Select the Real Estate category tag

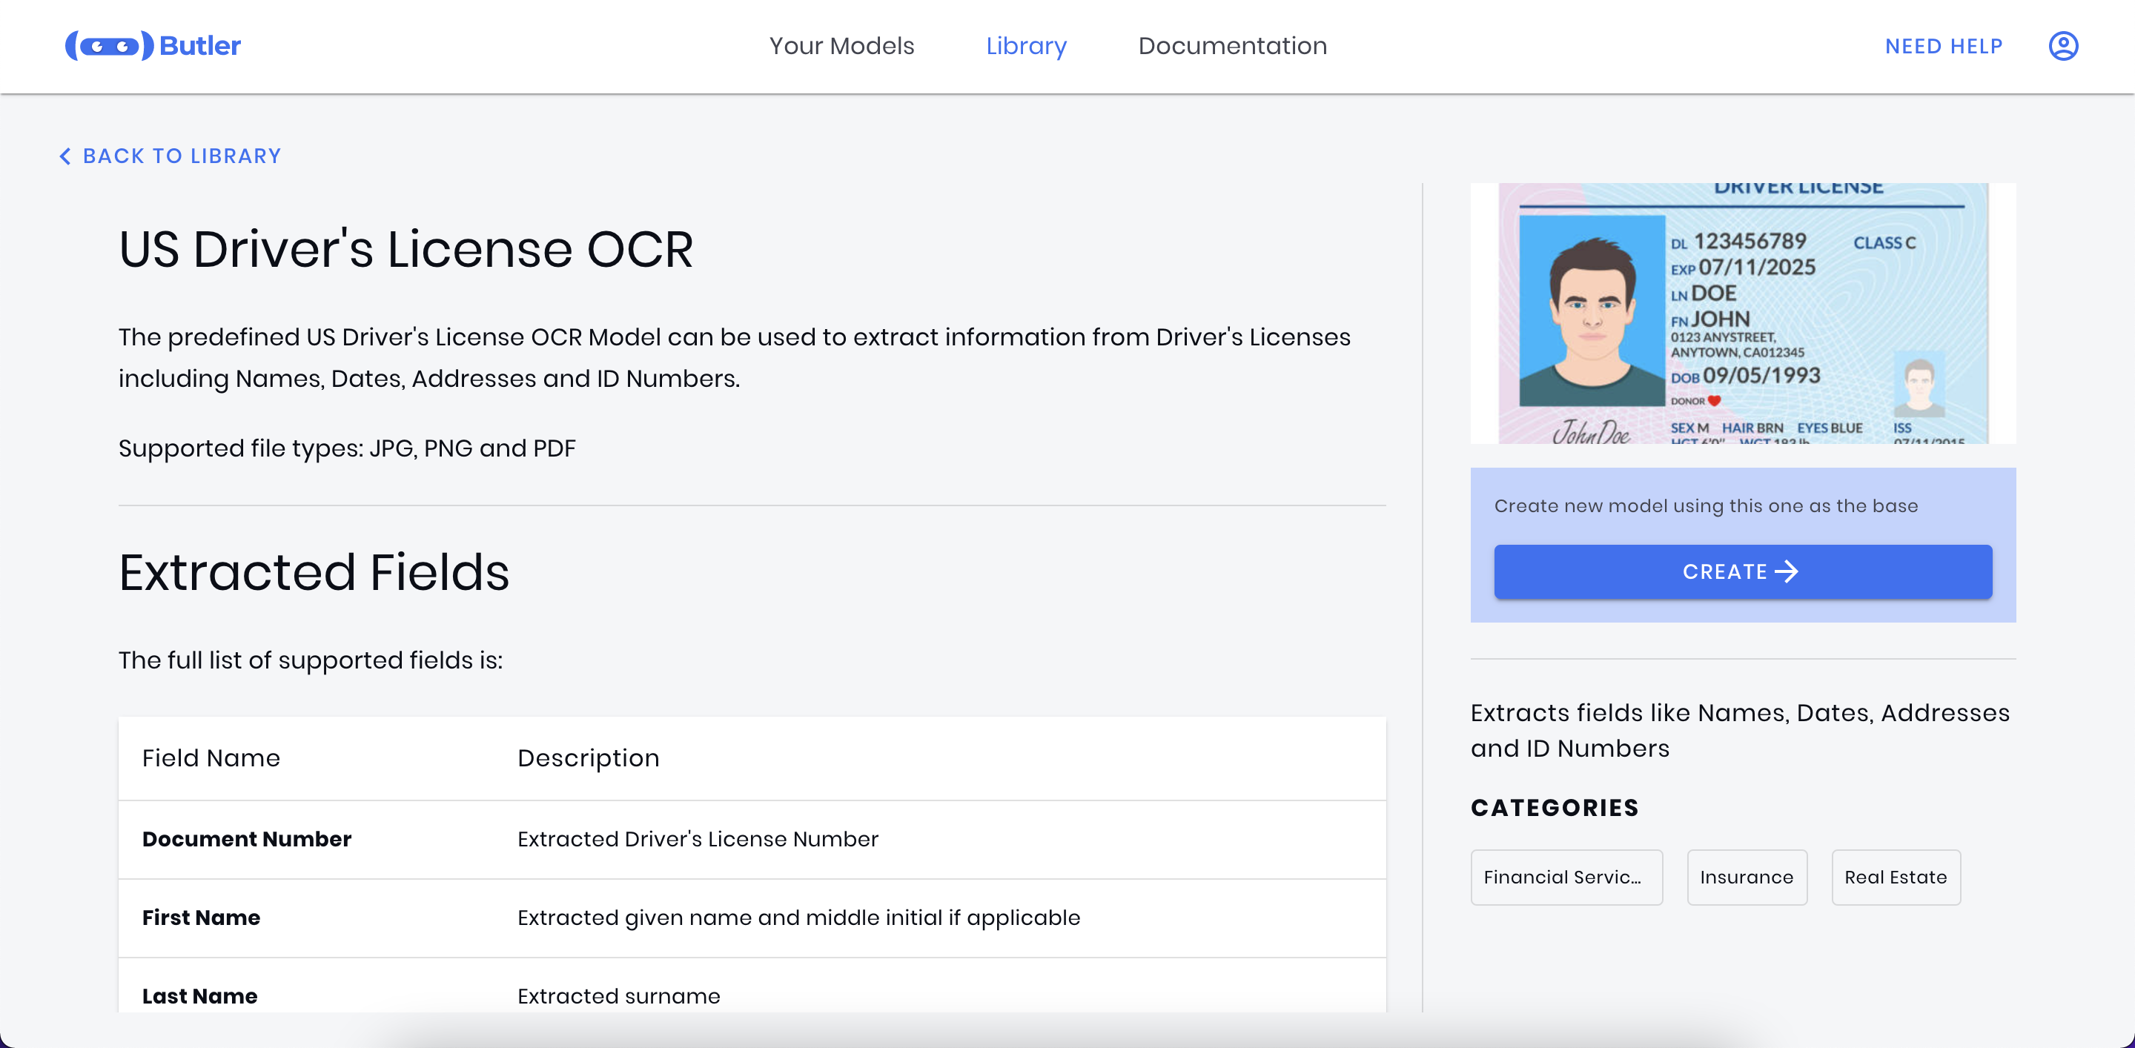click(1896, 877)
